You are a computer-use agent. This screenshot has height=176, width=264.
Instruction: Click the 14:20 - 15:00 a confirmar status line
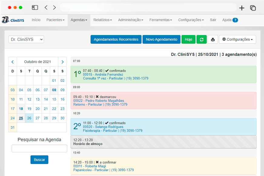(95, 162)
